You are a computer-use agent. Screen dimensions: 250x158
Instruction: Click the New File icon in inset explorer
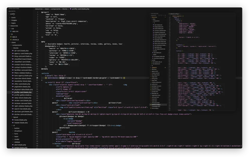tap(159, 15)
